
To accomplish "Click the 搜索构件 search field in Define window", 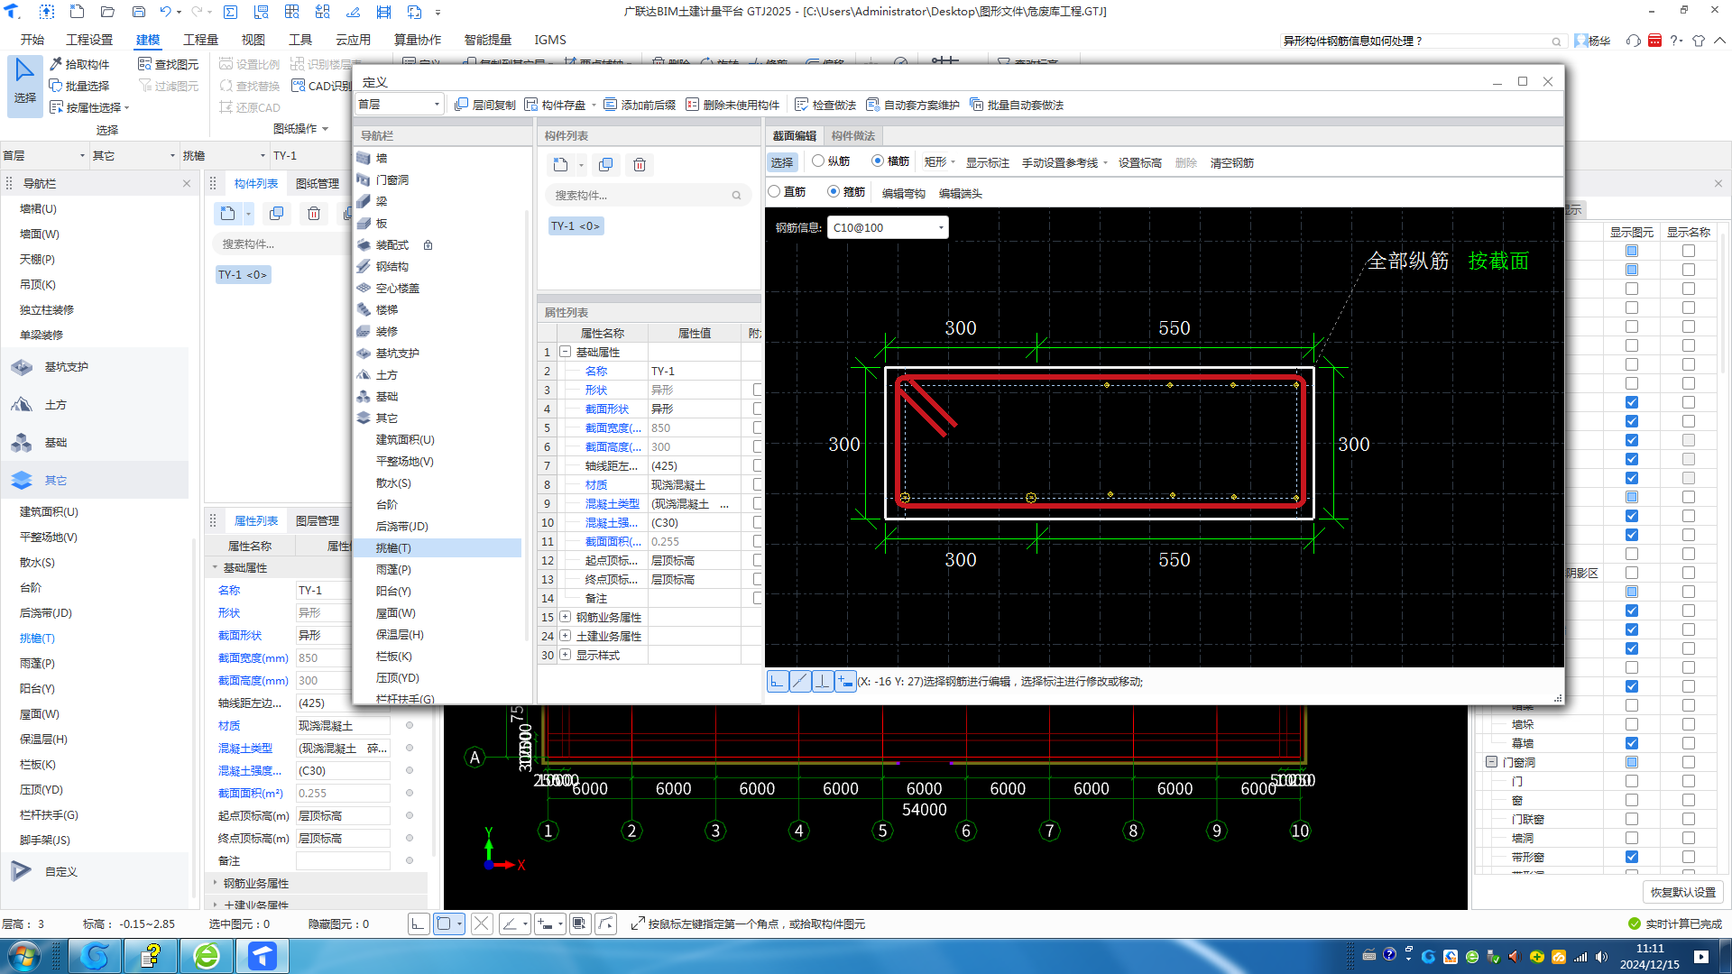I will coord(648,195).
